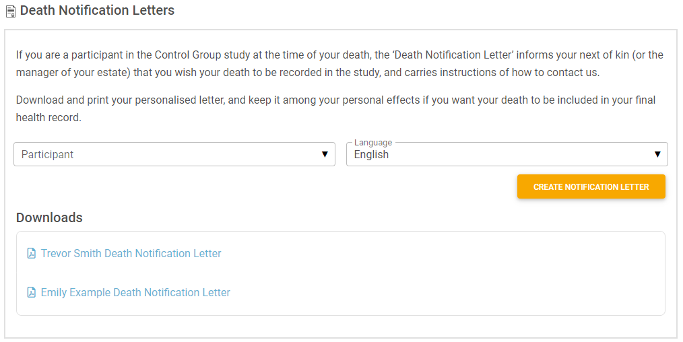Open the Language box showing English
Viewport: 683px width, 342px height.
507,154
